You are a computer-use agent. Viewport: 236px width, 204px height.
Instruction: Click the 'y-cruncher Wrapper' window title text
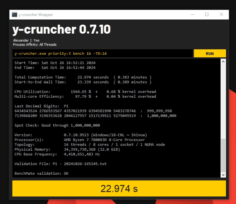click(x=36, y=15)
